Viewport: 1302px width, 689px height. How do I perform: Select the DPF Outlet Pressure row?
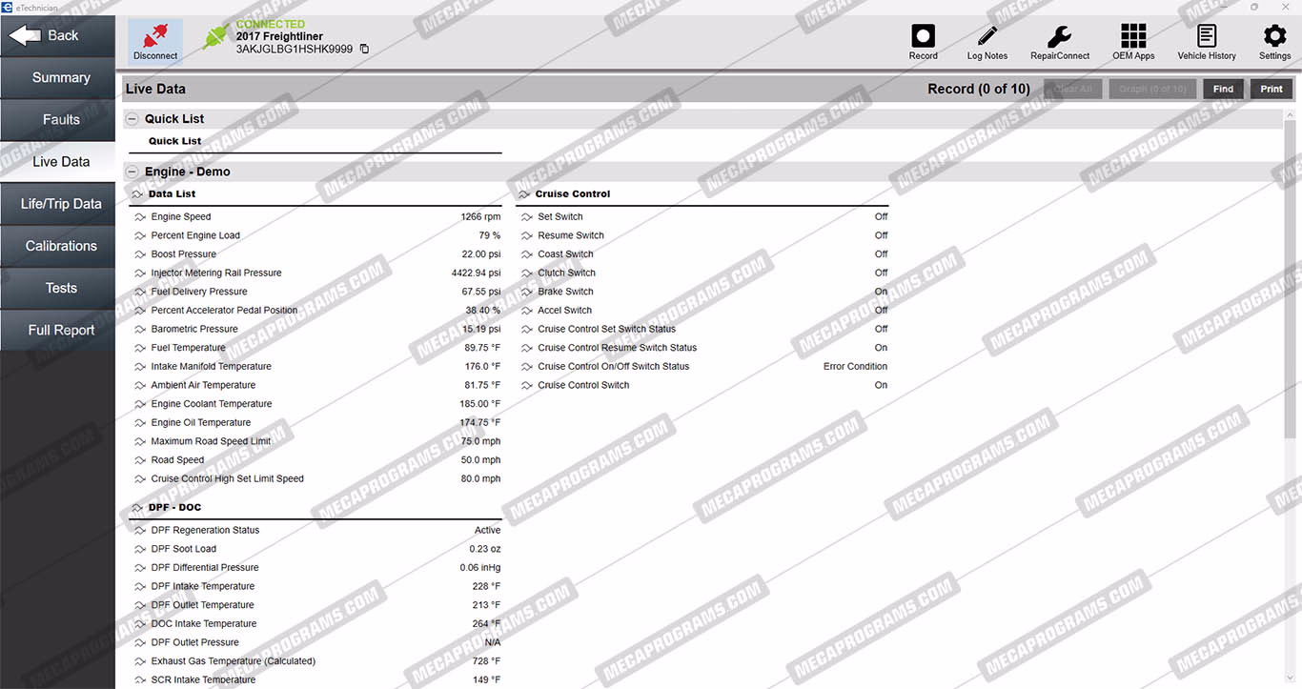point(315,642)
